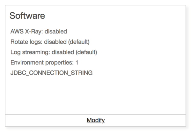Click the Software card heading
Viewport: 196px width, 132px height.
tap(27, 16)
